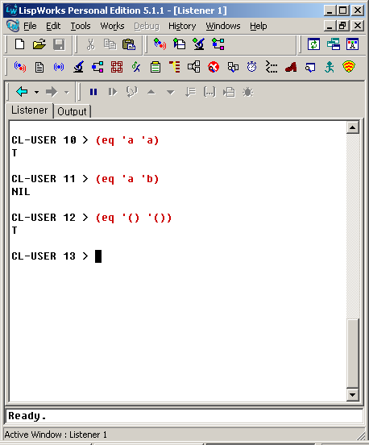
Task: Click the red-yellow hierarchy list icon
Action: coord(175,67)
